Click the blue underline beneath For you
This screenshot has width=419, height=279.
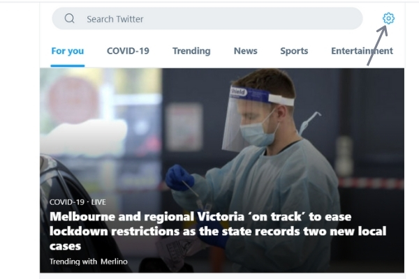tap(68, 66)
